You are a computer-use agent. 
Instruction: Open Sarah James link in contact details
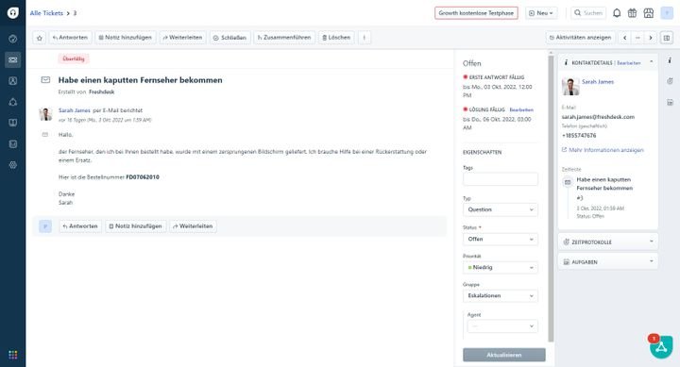point(598,81)
